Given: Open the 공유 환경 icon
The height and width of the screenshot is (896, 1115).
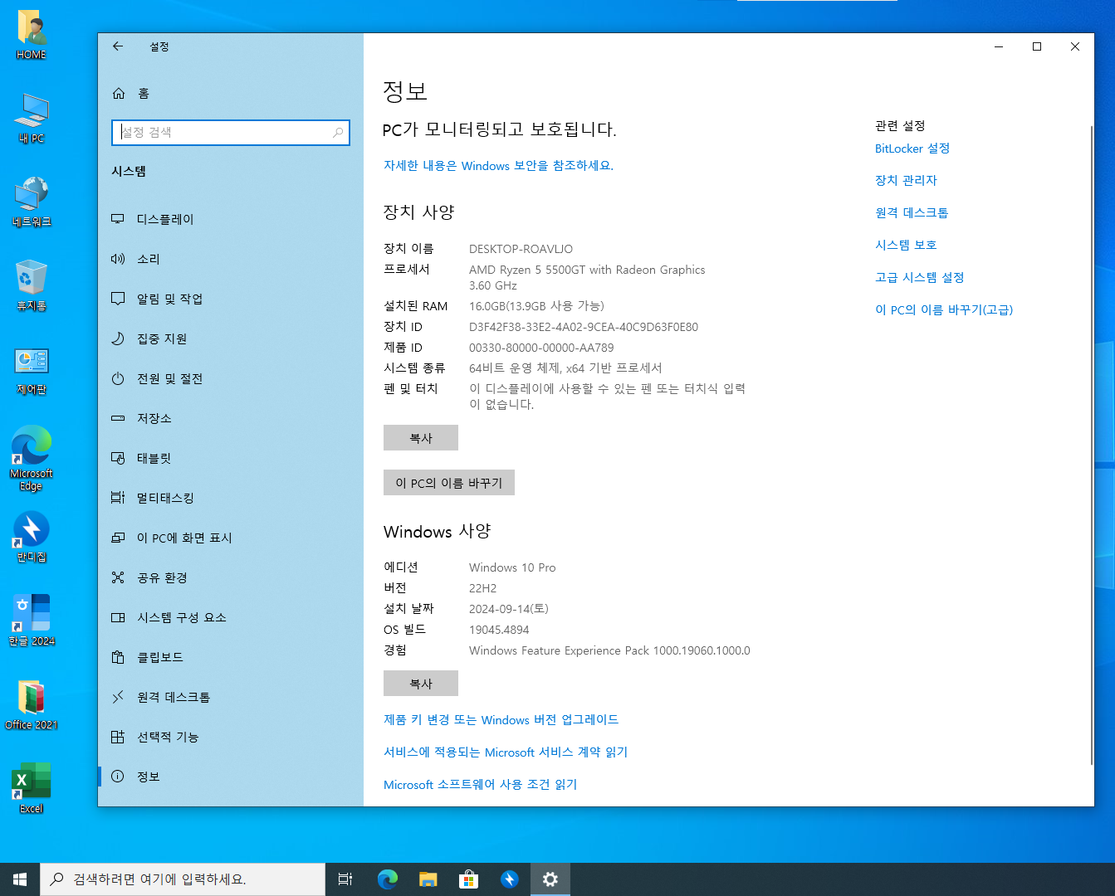Looking at the screenshot, I should (118, 577).
